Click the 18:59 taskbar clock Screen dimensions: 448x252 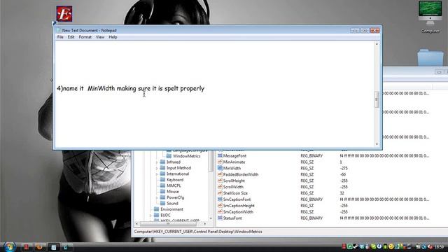click(439, 247)
